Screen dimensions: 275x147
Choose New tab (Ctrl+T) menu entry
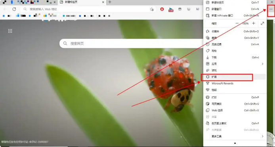(235, 2)
